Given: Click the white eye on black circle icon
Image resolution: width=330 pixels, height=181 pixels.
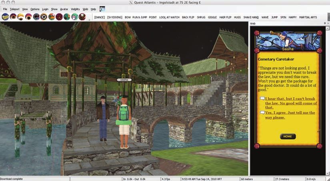Looking at the screenshot, I should [44, 17].
